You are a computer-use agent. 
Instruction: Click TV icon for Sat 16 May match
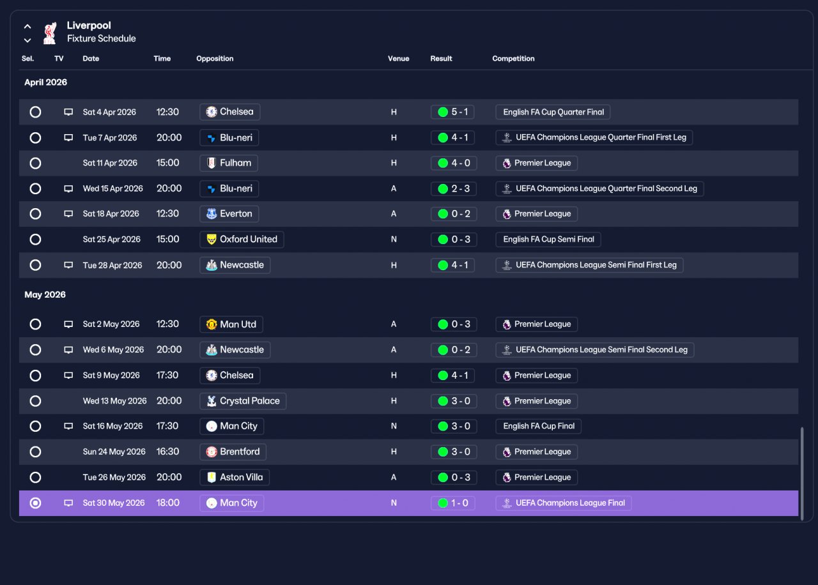coord(68,427)
